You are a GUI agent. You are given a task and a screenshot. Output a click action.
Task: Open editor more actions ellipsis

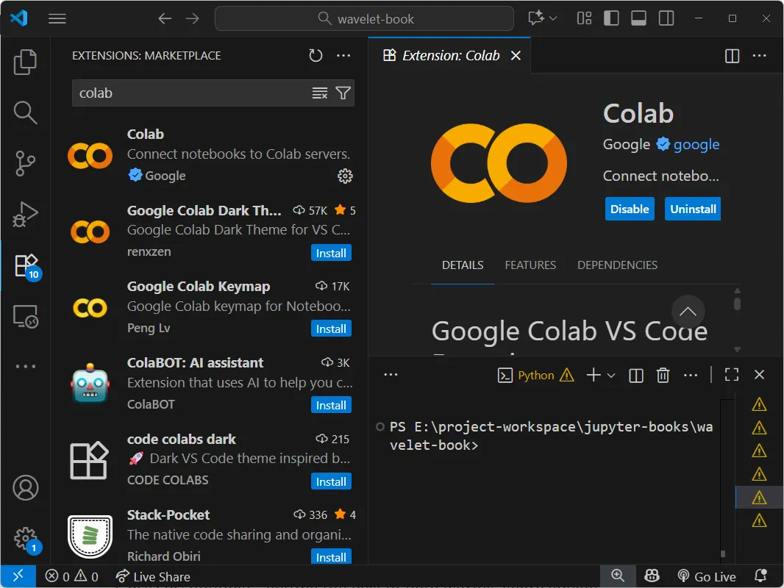(x=760, y=55)
